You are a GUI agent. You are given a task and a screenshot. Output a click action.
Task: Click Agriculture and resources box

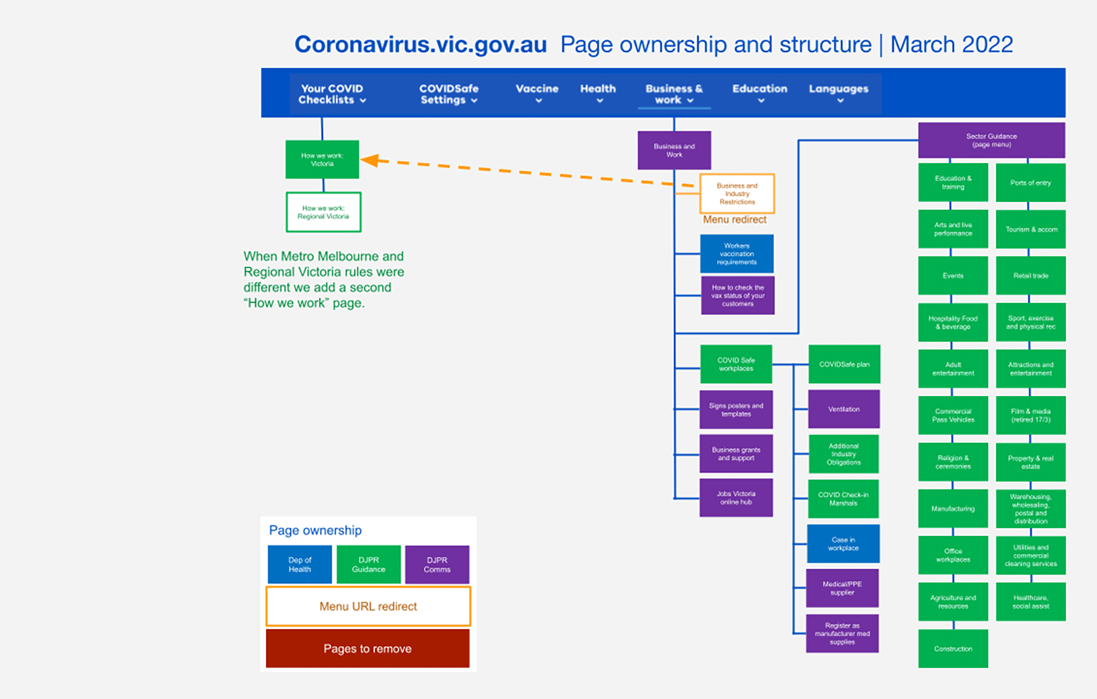[x=953, y=602]
